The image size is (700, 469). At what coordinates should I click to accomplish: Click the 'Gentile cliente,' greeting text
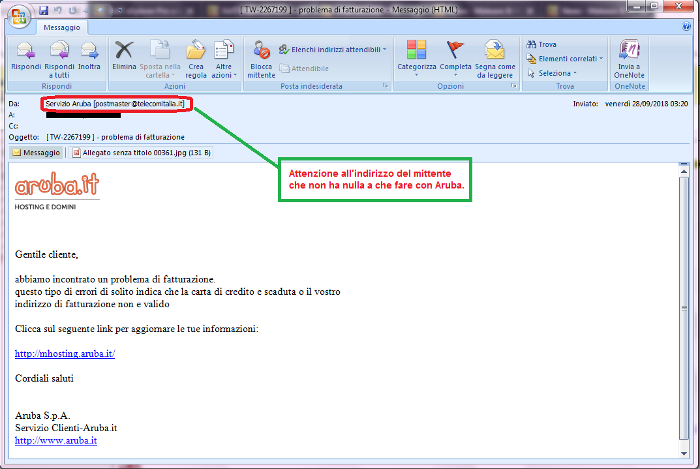46,254
